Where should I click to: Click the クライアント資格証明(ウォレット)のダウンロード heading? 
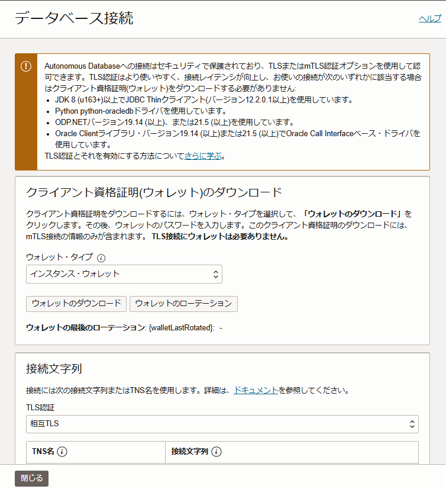pos(154,192)
